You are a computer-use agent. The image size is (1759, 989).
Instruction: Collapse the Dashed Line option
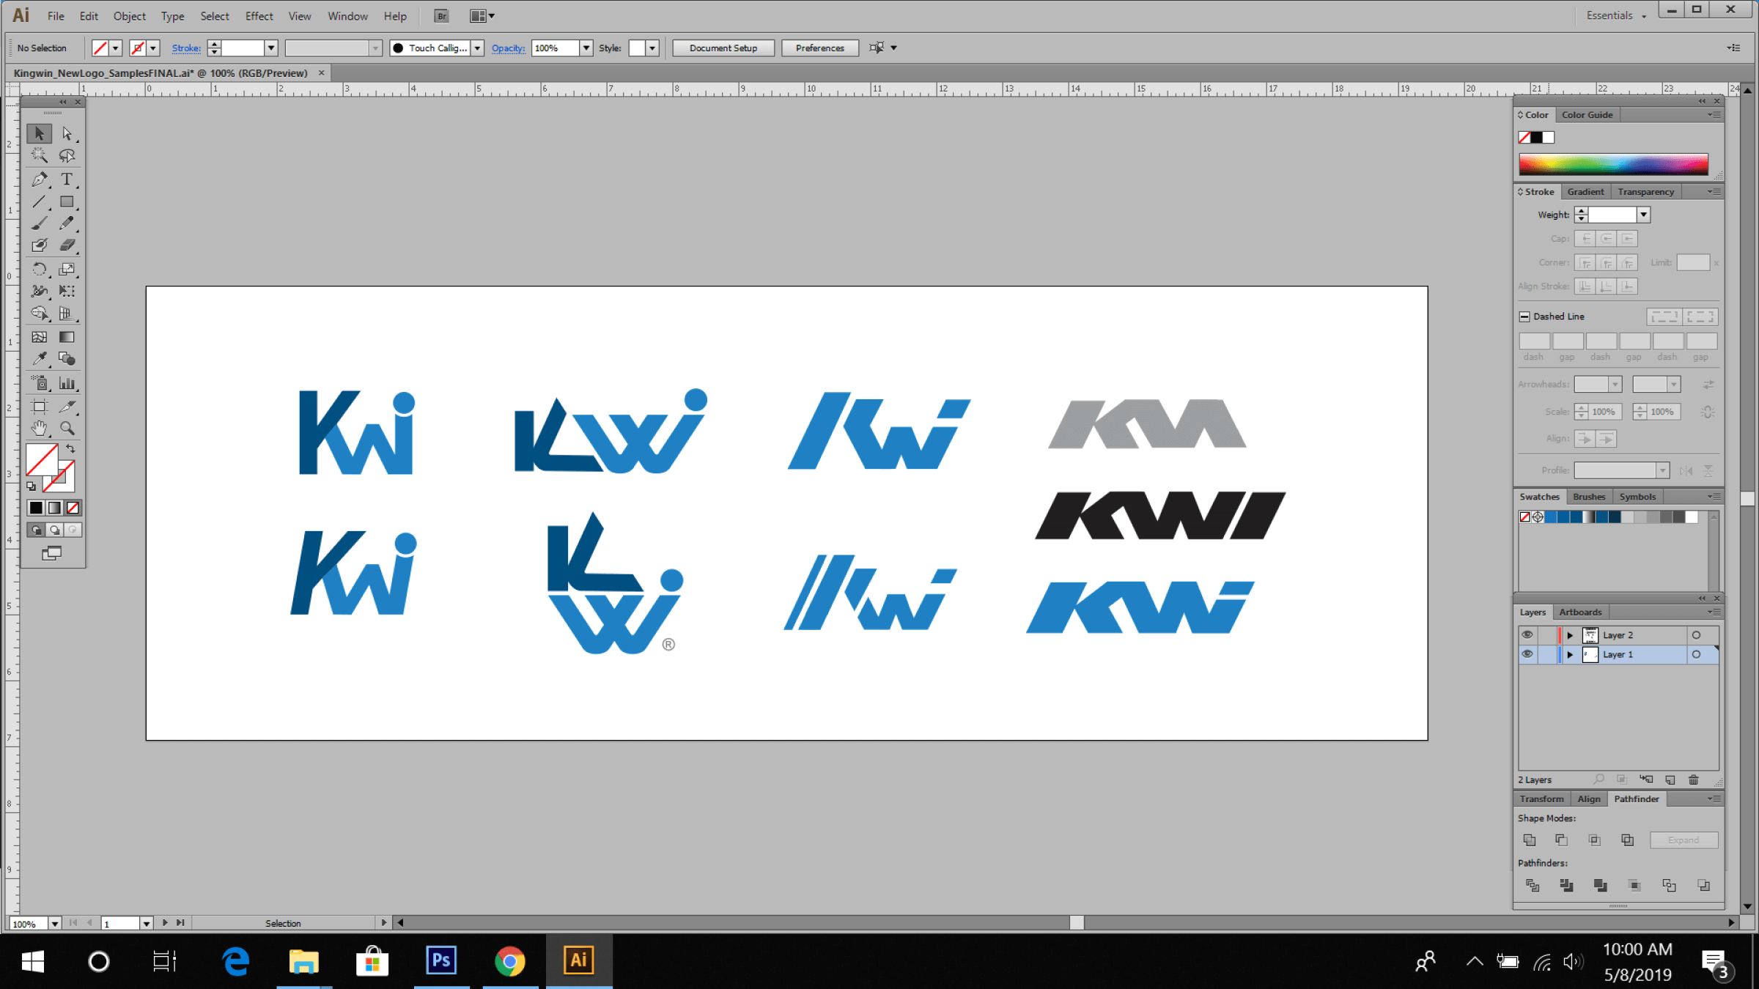(x=1524, y=316)
